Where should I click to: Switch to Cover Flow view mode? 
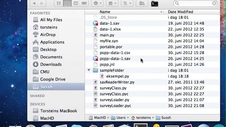(84, 3)
